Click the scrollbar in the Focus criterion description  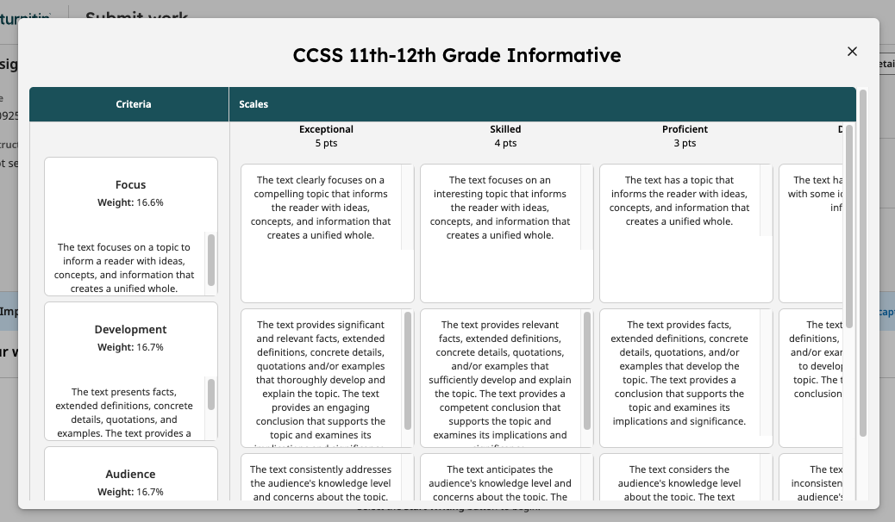coord(211,259)
